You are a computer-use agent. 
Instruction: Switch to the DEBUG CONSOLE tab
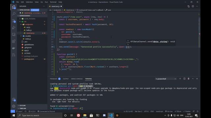[77, 79]
